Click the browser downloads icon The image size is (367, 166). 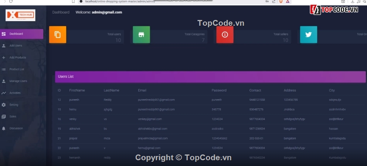(352, 2)
